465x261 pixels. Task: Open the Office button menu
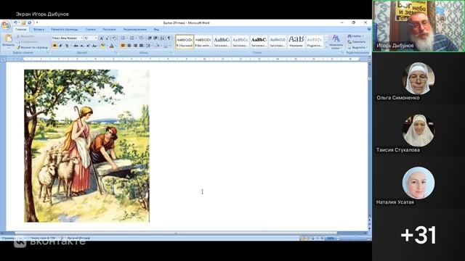click(6, 26)
